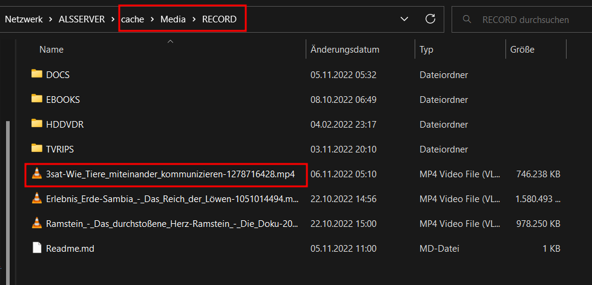Go to Netzwerk in address bar
592x285 pixels.
point(24,19)
